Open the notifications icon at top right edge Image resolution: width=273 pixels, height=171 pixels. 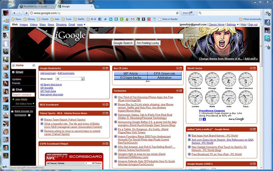coord(267,13)
